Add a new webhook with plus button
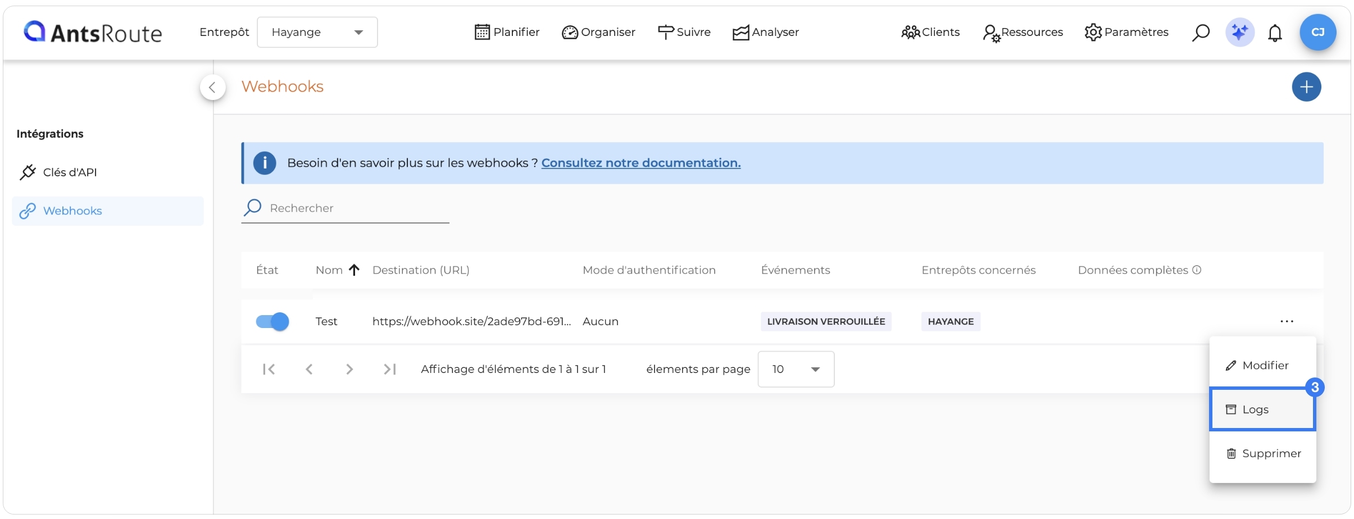This screenshot has width=1354, height=519. pos(1306,87)
